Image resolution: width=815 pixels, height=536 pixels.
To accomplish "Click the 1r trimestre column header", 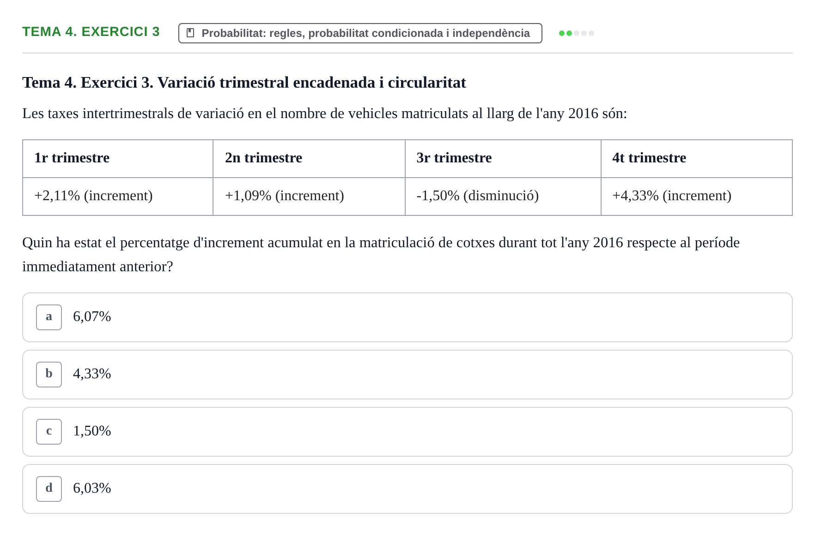I will tap(118, 159).
